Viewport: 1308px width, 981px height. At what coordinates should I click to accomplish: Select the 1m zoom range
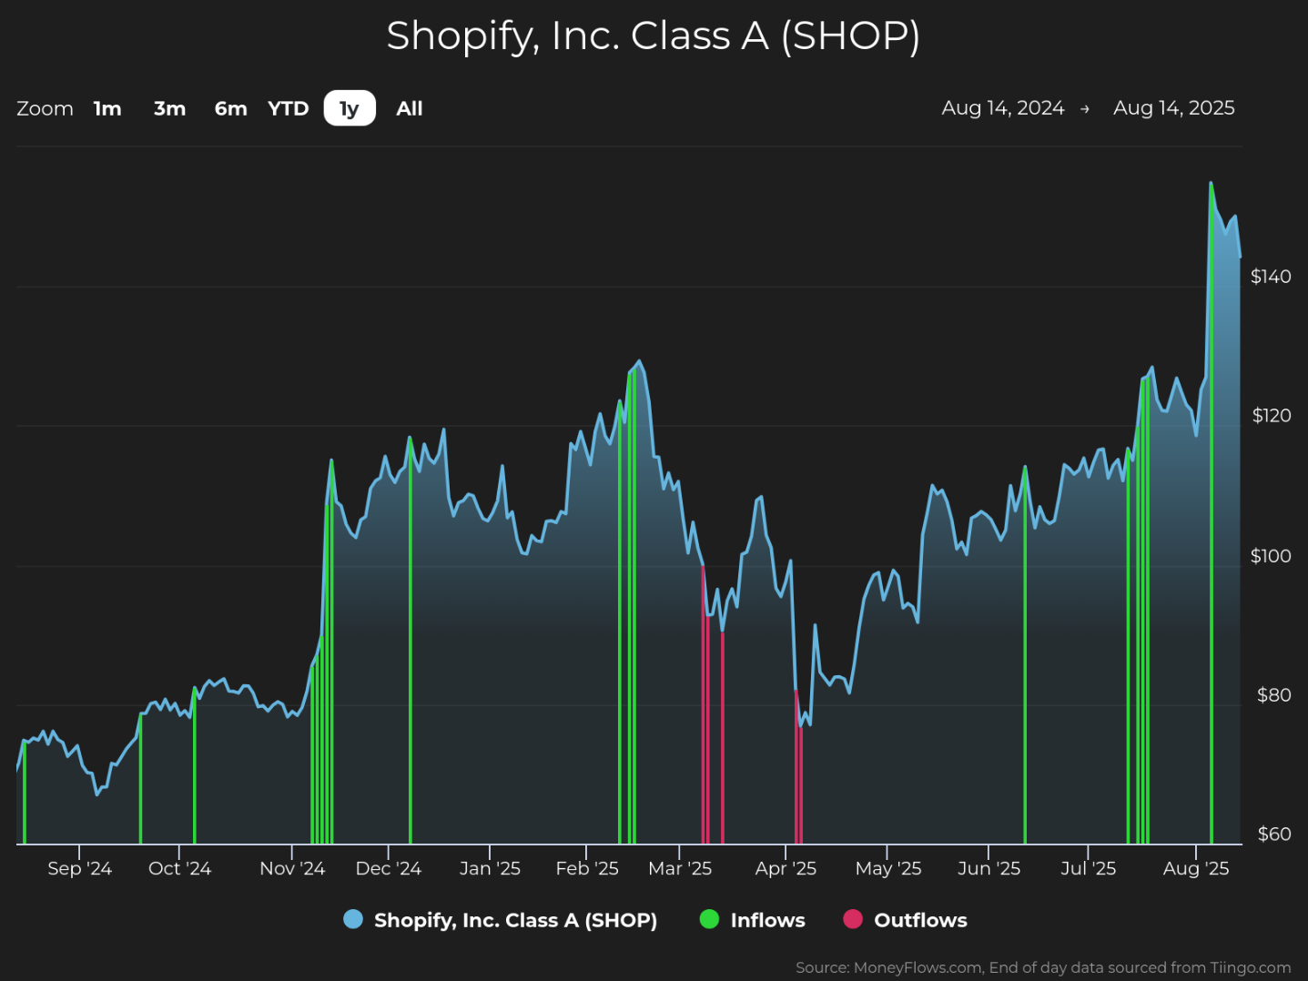107,108
